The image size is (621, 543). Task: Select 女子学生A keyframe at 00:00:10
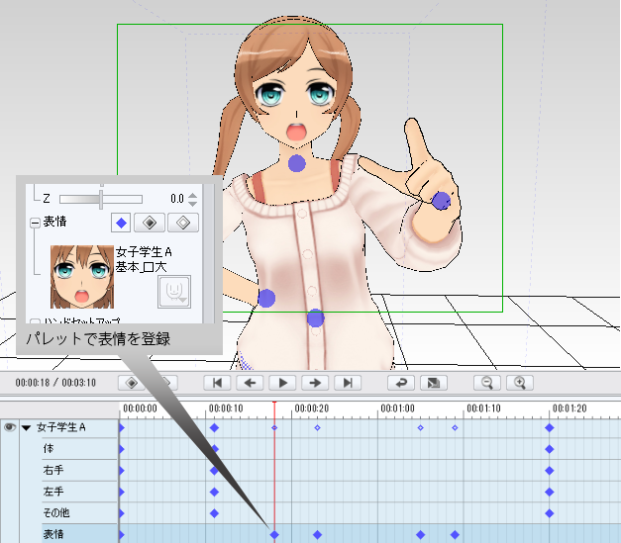point(214,427)
